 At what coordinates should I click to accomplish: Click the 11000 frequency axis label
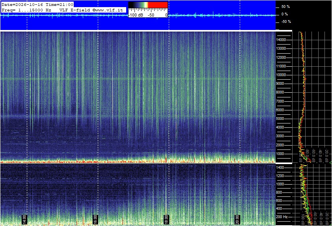281,66
